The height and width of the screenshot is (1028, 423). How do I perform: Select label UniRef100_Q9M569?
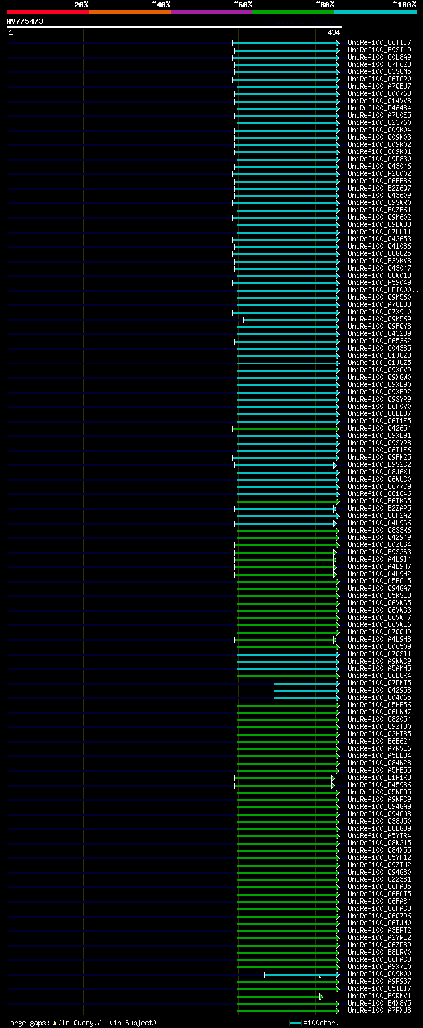click(379, 319)
